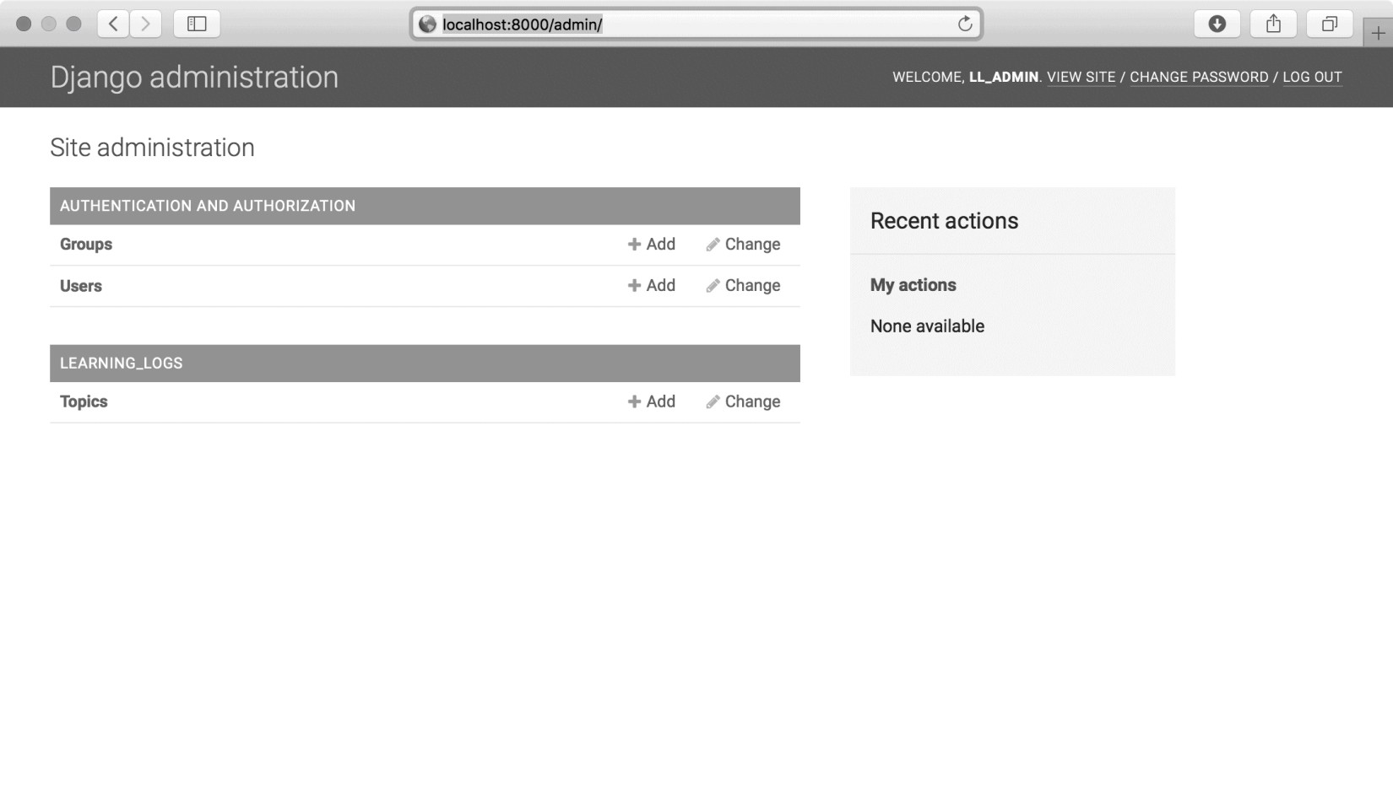Screen dimensions: 1393x808
Task: Select LOG OUT in the header
Action: (x=1312, y=77)
